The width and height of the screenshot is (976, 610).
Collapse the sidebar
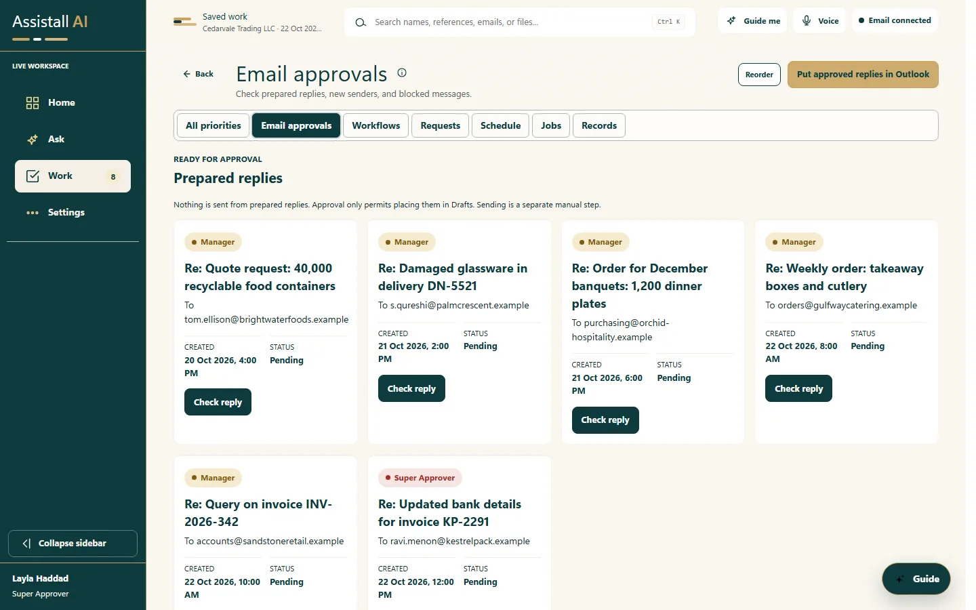tap(73, 544)
